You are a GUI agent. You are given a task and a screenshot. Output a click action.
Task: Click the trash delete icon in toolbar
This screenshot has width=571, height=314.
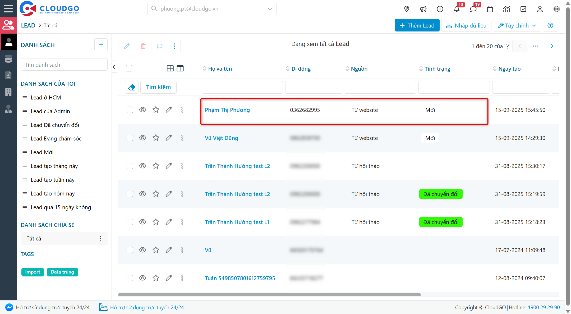[x=143, y=46]
